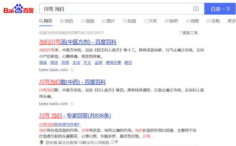Open 川芎当归散 百度百科 result
The image size is (236, 146).
pos(72,82)
